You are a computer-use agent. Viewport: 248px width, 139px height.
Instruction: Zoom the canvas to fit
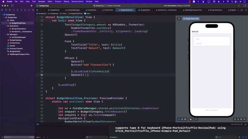tap(241, 119)
